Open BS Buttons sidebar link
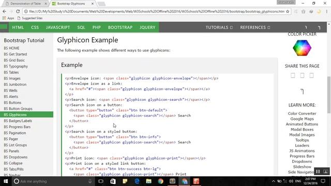The image size is (331, 186). [12, 103]
